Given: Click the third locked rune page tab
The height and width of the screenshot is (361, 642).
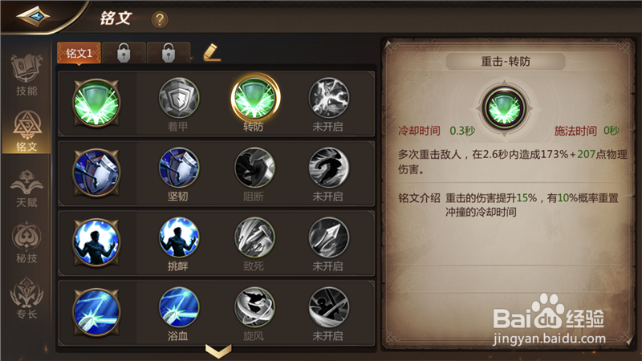Looking at the screenshot, I should click(x=169, y=53).
